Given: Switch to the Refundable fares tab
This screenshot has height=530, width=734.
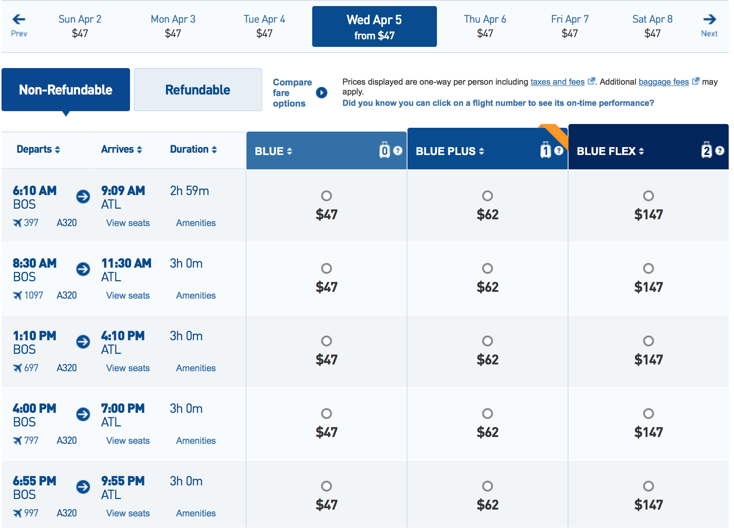Looking at the screenshot, I should 198,90.
